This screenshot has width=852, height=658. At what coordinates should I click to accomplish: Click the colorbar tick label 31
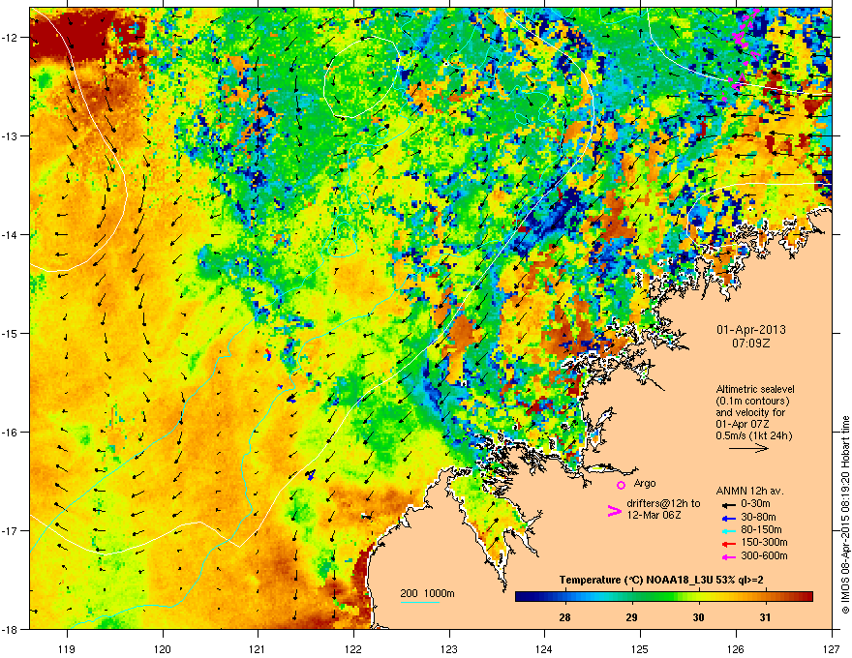(765, 617)
